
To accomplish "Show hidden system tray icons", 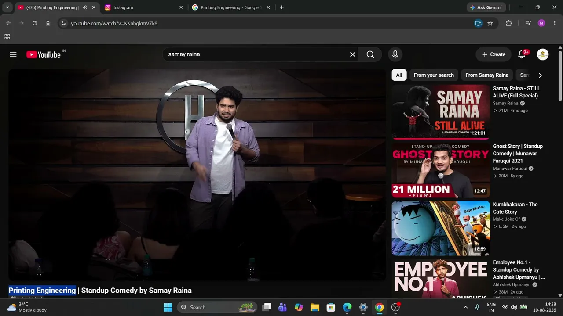I will [465, 307].
